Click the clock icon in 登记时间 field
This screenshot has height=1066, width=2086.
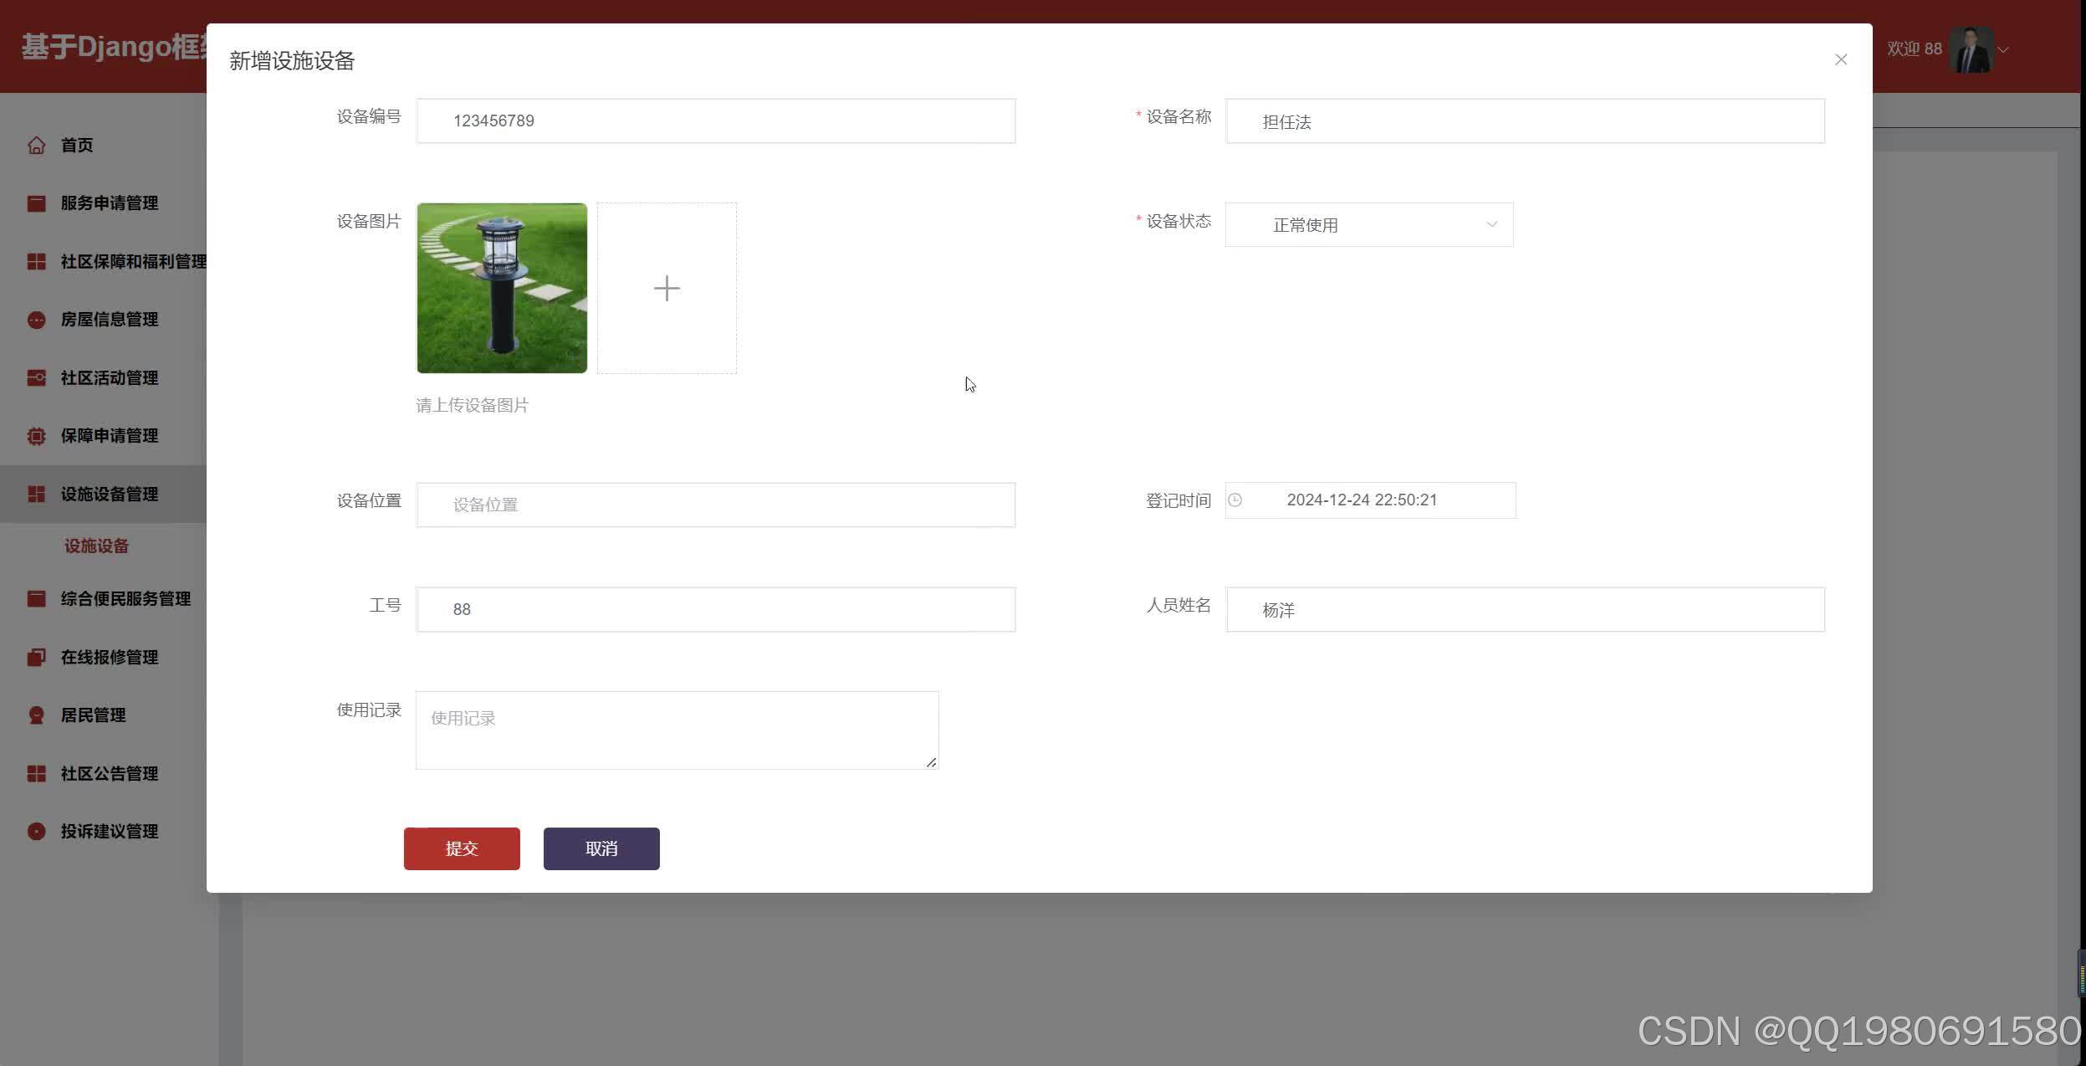coord(1235,500)
